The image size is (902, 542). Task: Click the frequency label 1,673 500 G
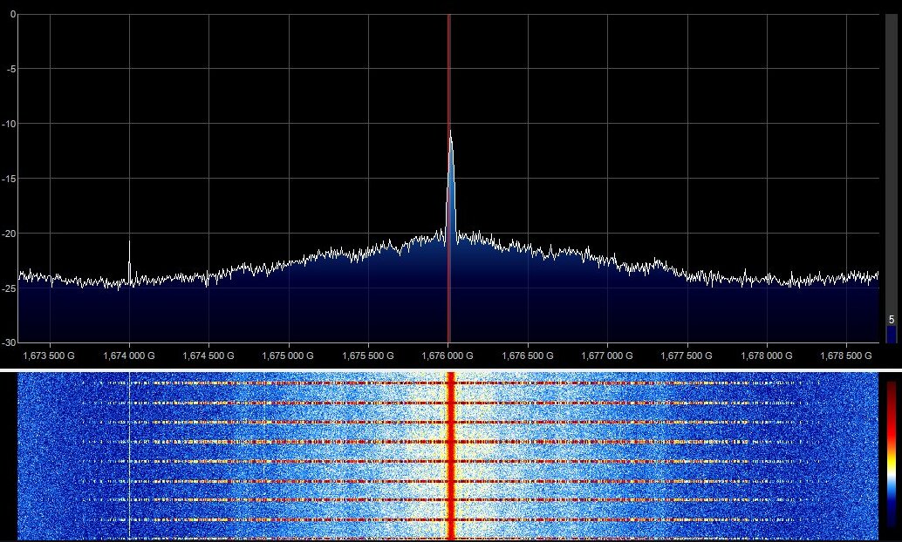(47, 356)
